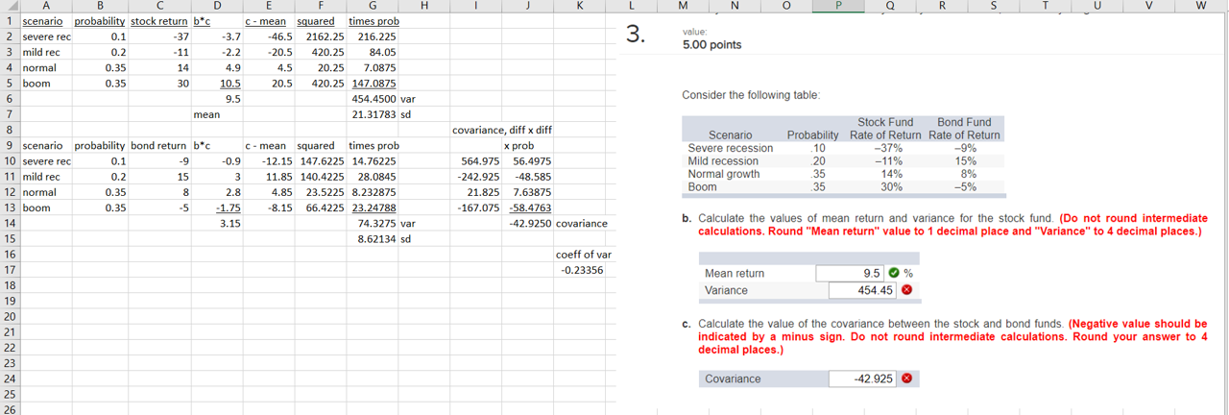Viewport: 1229px width, 415px height.
Task: Click cell containing -0.23356
Action: click(x=580, y=270)
